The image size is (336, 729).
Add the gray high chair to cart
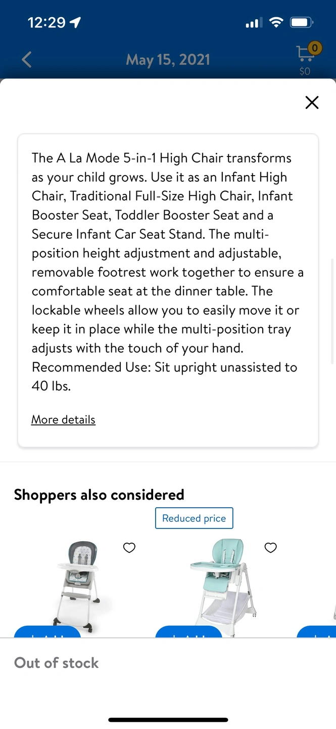coord(47,632)
